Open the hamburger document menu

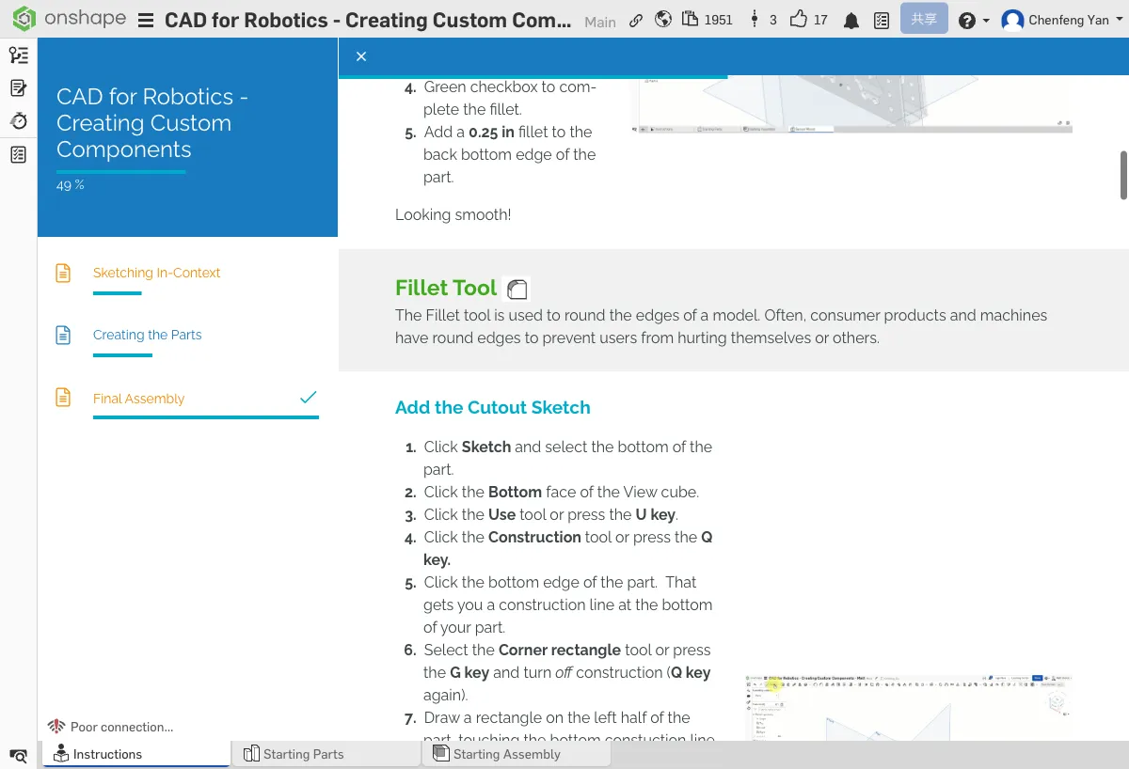146,21
